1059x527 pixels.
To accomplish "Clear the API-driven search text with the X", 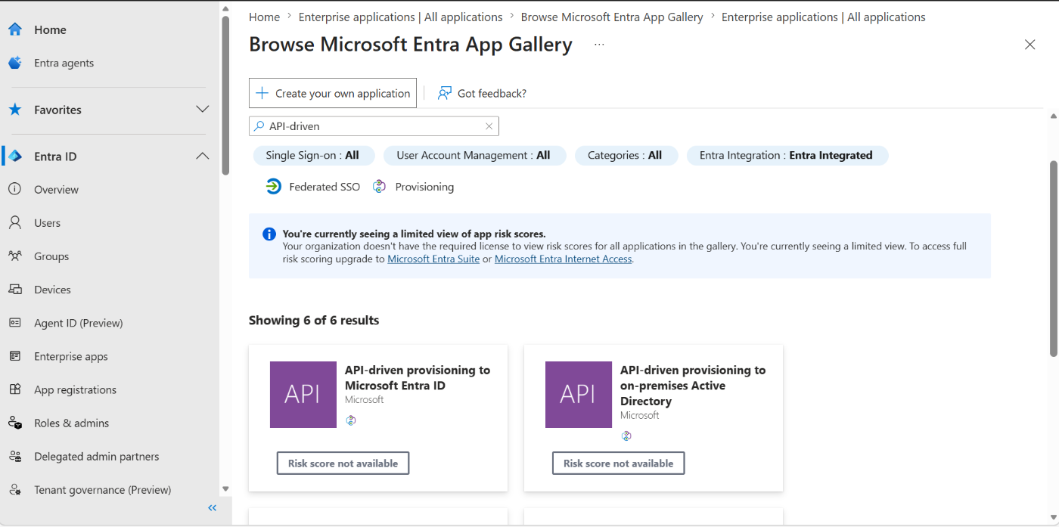I will [489, 126].
